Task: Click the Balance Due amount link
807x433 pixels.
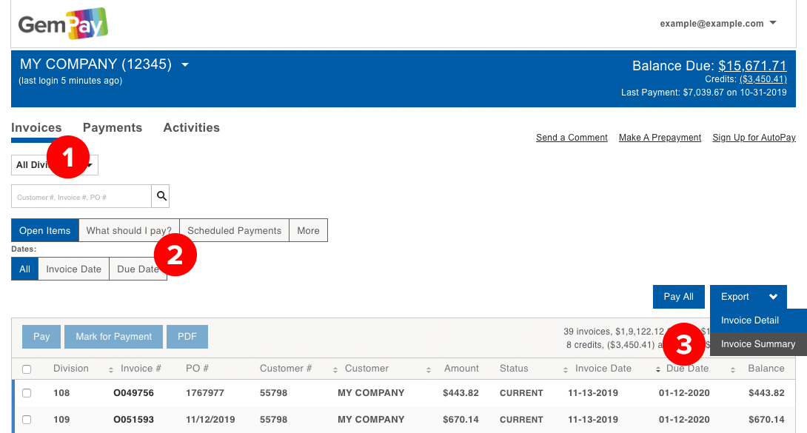Action: tap(752, 66)
